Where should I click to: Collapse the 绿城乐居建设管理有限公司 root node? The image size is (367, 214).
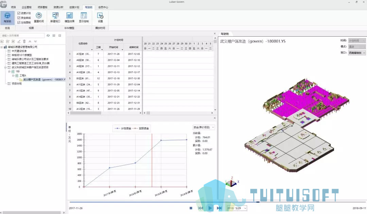[x=1, y=47]
